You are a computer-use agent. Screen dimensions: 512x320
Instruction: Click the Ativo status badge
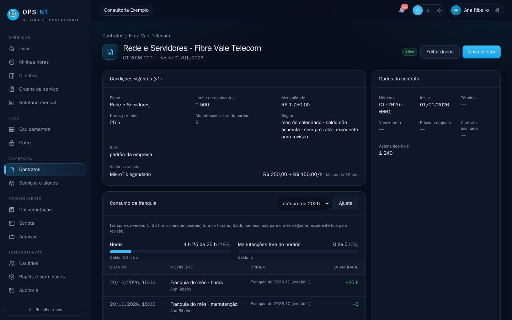coord(410,52)
